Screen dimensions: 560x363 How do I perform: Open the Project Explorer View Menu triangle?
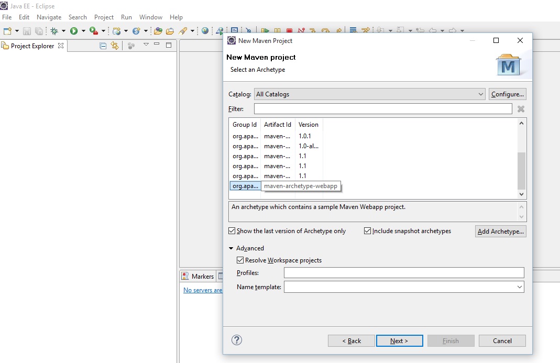click(x=146, y=45)
